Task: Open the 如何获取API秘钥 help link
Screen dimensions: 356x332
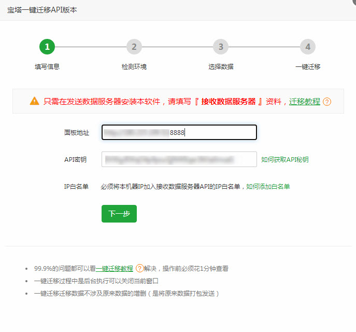Action: (x=284, y=160)
